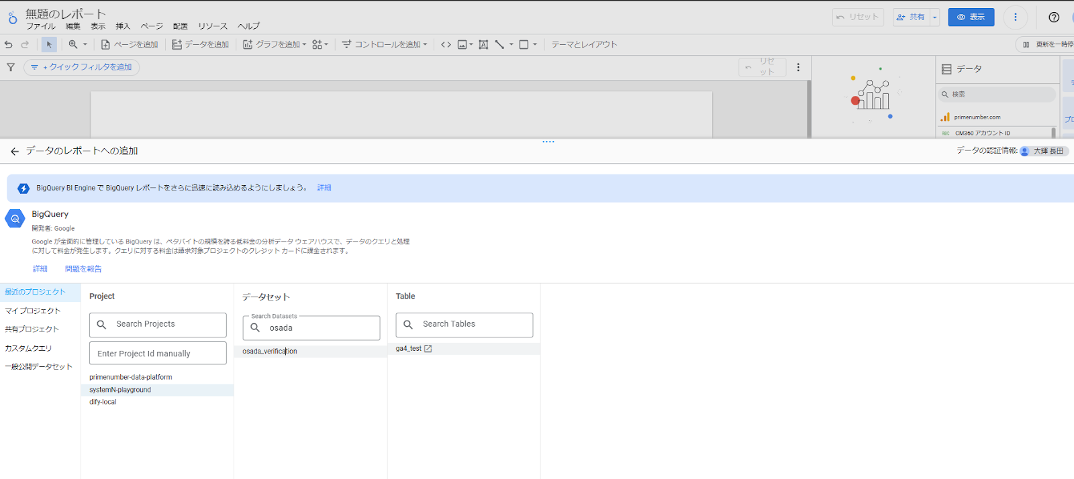Open the header more options three-dot menu
The image size is (1074, 479).
click(1015, 17)
